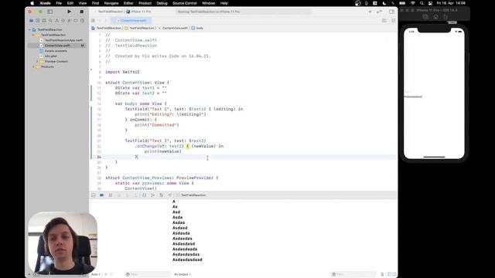Focus the variables filter field

point(148,274)
